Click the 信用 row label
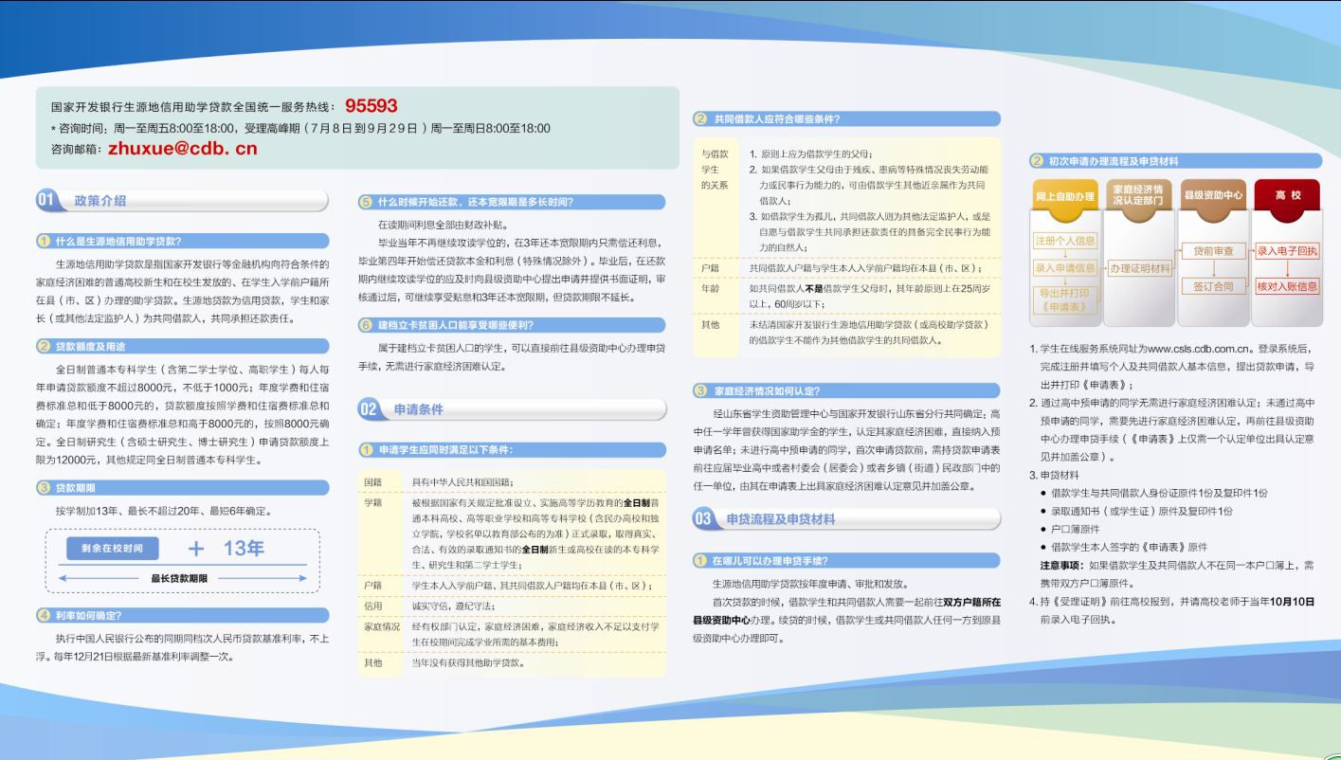This screenshot has height=760, width=1341. coord(373,606)
